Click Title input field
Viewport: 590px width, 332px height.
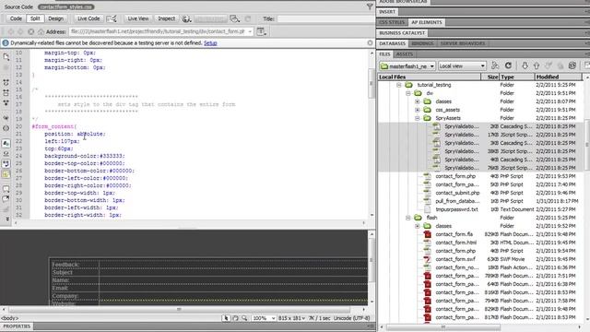325,18
